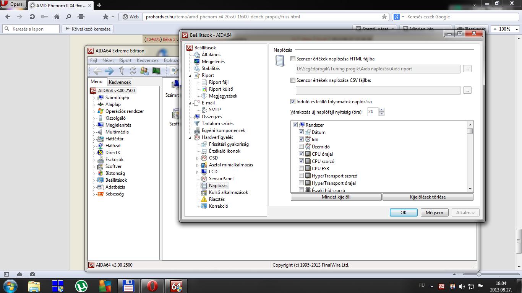This screenshot has width=522, height=293.
Task: Click Mindet kijelöli button
Action: coord(336,197)
